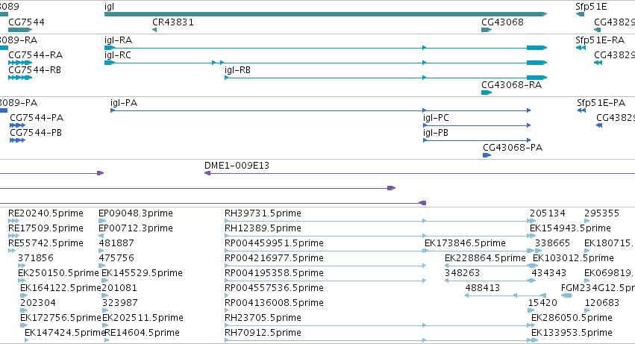Open the EP09048.3prime EST label
Image resolution: width=635 pixels, height=344 pixels.
(x=136, y=213)
